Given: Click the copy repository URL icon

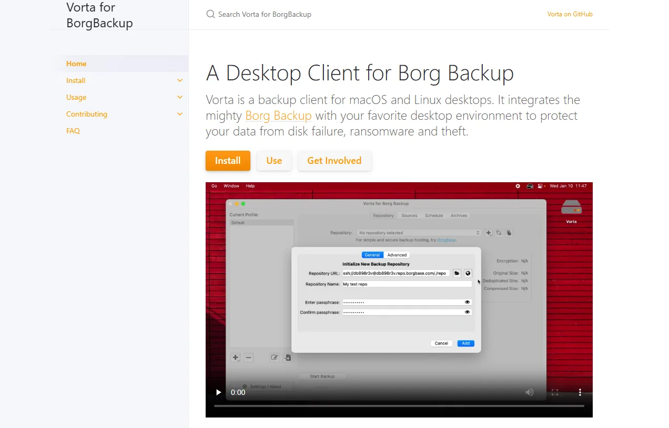Looking at the screenshot, I should pyautogui.click(x=509, y=233).
